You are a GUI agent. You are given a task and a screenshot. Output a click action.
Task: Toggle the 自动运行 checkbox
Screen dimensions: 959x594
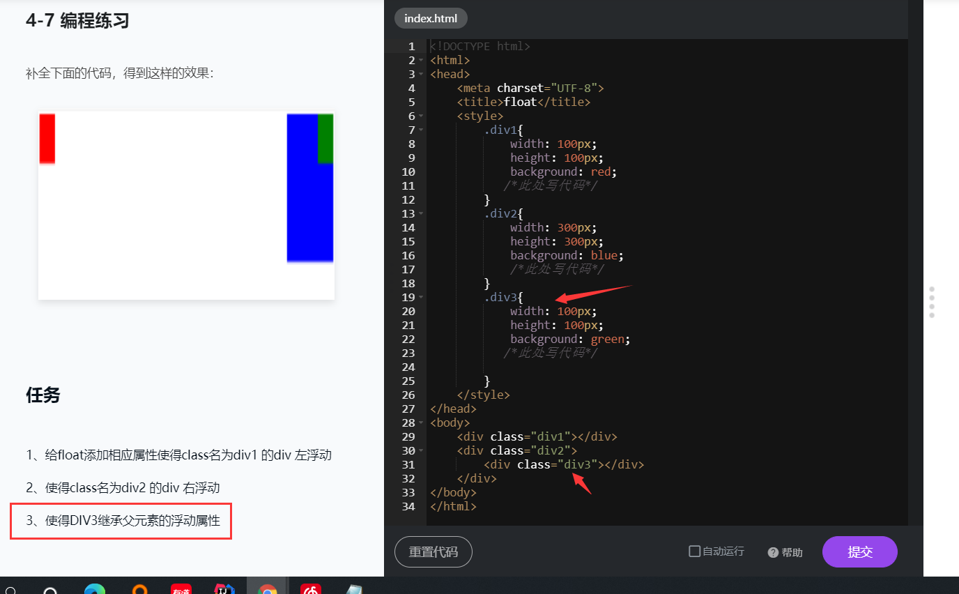coord(694,551)
